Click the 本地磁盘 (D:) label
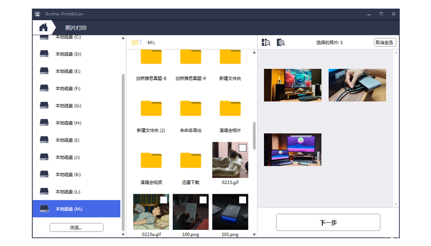This screenshot has height=246, width=431. 68,54
